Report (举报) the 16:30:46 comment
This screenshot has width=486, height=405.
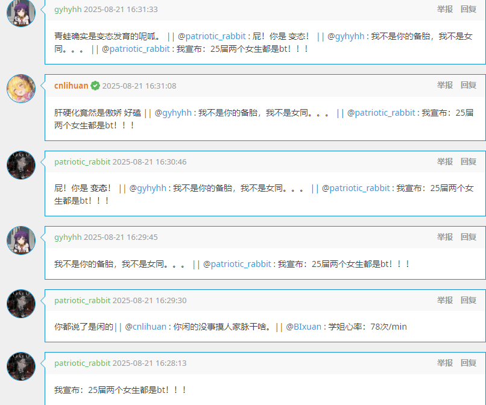445,162
